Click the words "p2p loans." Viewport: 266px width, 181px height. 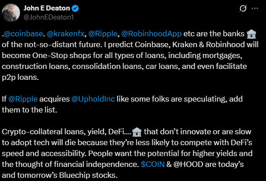pyautogui.click(x=20, y=77)
